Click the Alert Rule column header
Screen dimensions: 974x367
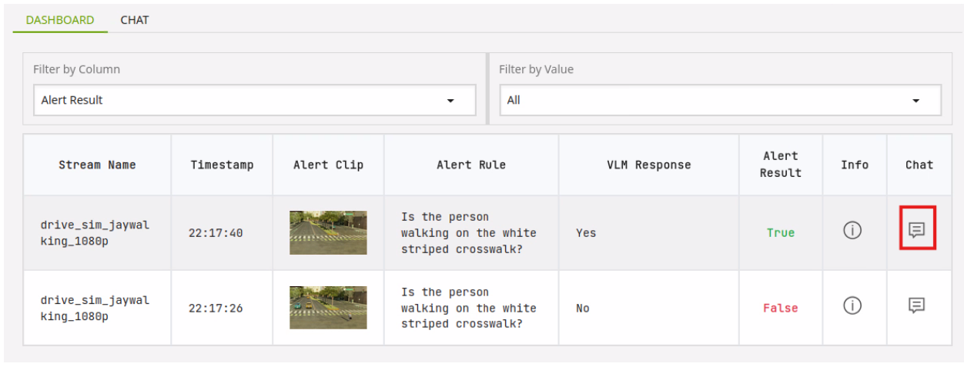(x=471, y=165)
